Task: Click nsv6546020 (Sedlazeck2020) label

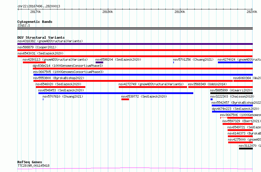Action: pyautogui.click(x=58, y=84)
